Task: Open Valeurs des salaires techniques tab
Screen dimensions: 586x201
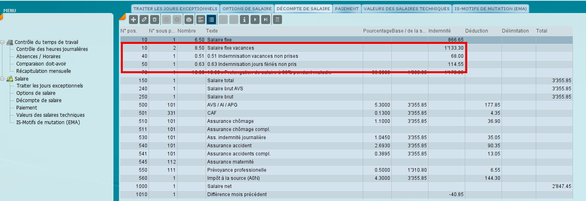Action: (406, 9)
